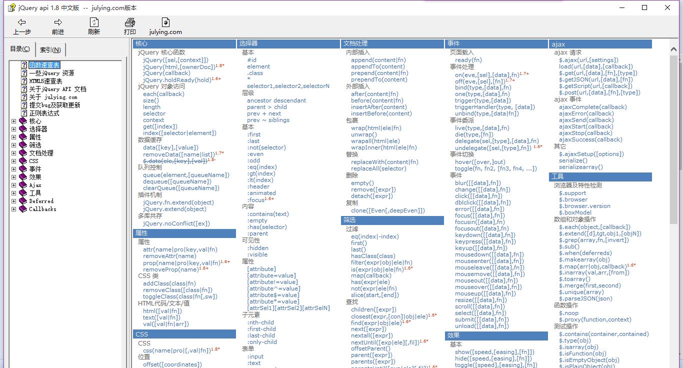Open the julying.com toolbar icon
The width and height of the screenshot is (683, 368).
pyautogui.click(x=165, y=22)
